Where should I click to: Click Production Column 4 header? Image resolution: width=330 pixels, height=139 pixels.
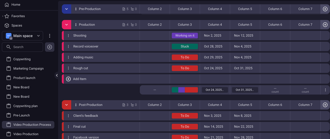point(215,25)
